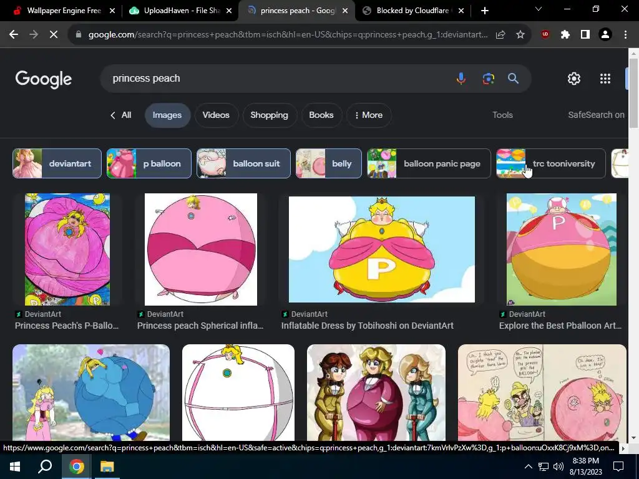
Task: Click the browser back arrow
Action: pos(14,35)
